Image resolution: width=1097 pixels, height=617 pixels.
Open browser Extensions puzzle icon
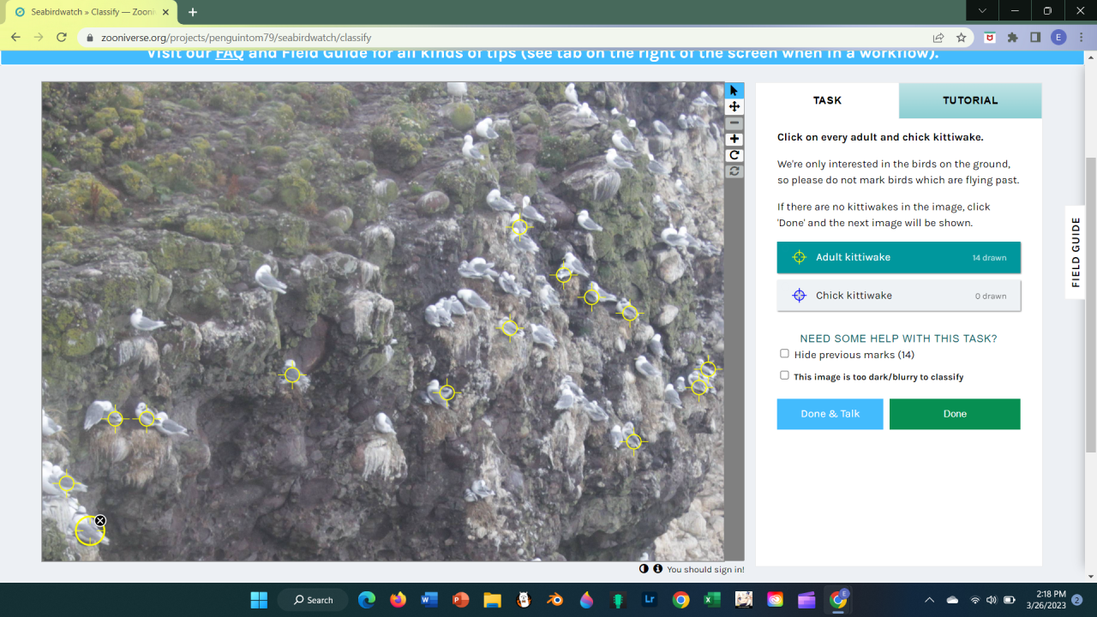tap(1013, 38)
